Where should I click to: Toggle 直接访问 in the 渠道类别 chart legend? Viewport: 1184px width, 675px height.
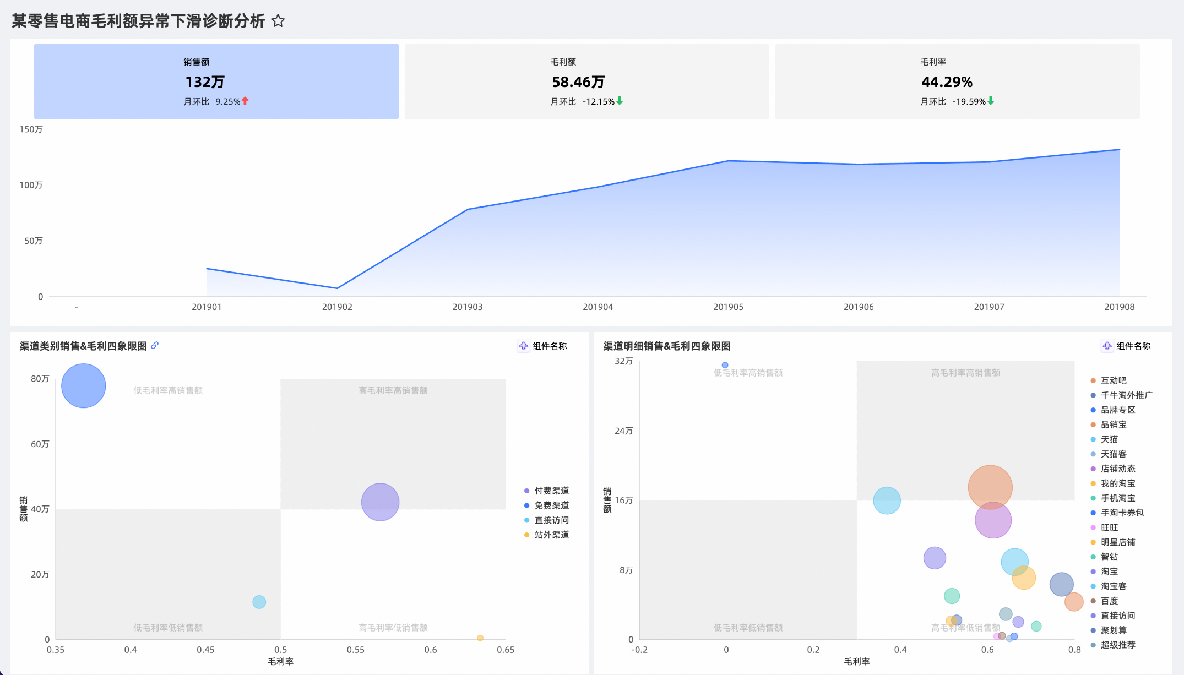(x=547, y=520)
